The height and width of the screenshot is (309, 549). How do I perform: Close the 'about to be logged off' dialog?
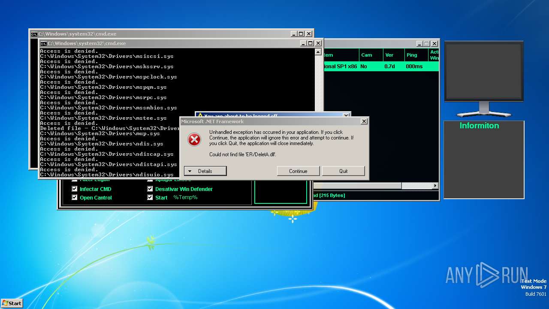pos(346,115)
